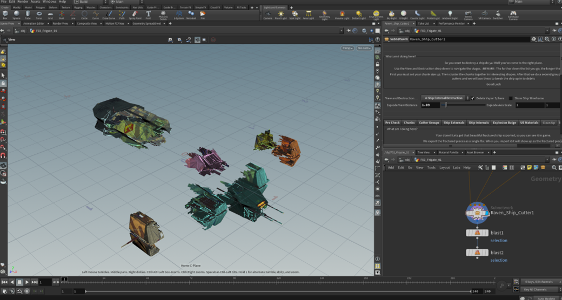Toggle display flag on Raven_Ship_Cutter1 node
The height and width of the screenshot is (300, 562).
[x=486, y=213]
